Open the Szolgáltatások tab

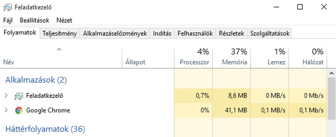[x=270, y=33]
